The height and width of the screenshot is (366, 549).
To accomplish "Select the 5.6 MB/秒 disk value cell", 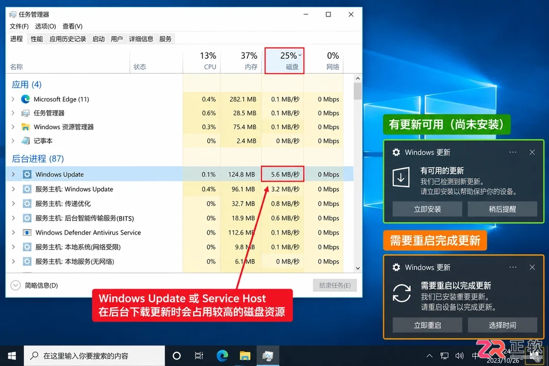I will click(282, 174).
